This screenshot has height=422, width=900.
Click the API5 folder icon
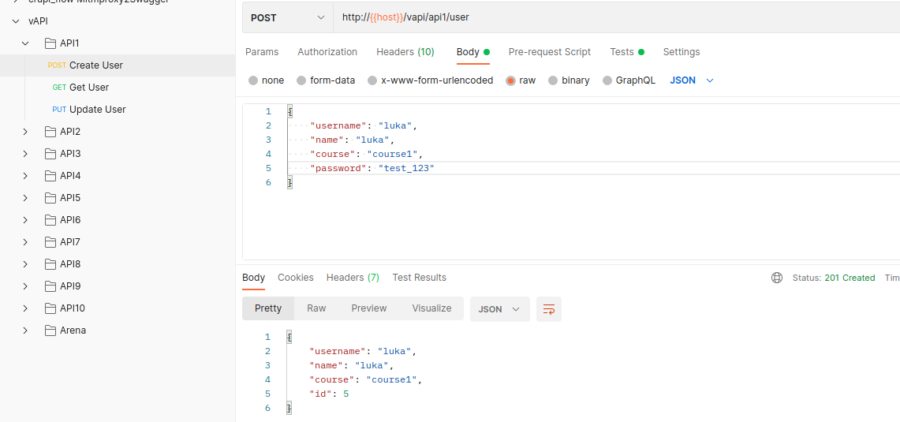[x=50, y=198]
